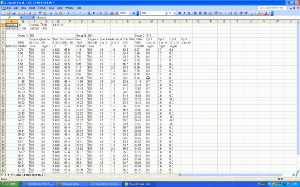Toggle Bold formatting
The width and height of the screenshot is (300, 187).
[x=180, y=13]
